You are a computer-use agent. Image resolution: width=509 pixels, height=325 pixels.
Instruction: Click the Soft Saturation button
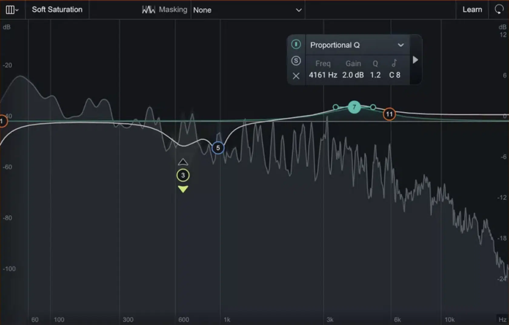pos(57,10)
